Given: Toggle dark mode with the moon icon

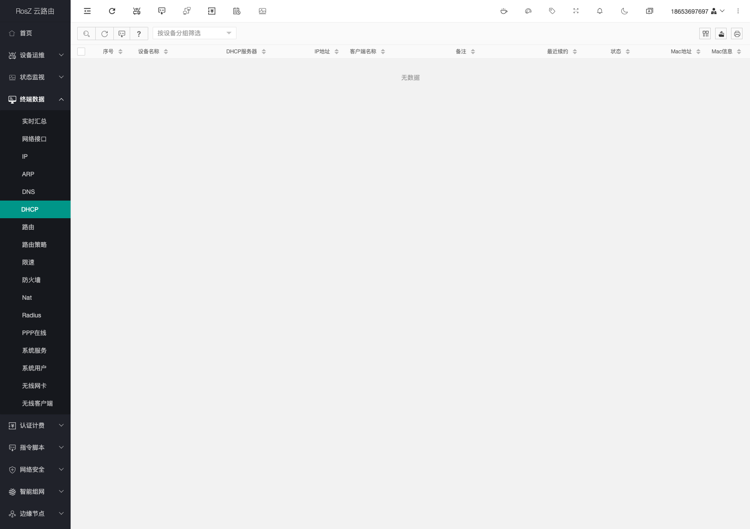Looking at the screenshot, I should click(624, 11).
